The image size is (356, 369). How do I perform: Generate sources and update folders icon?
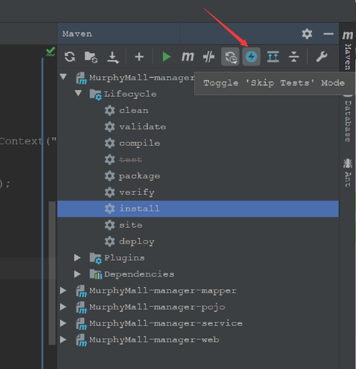[91, 57]
